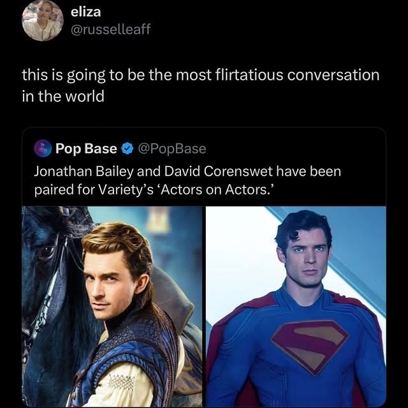This screenshot has width=408, height=408.
Task: Open the eliza display name
Action: point(87,11)
